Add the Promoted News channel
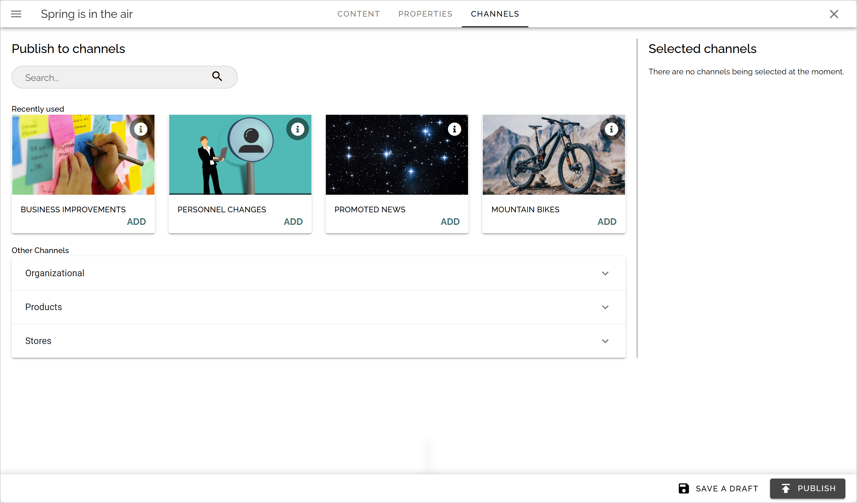The width and height of the screenshot is (857, 503). (x=450, y=221)
